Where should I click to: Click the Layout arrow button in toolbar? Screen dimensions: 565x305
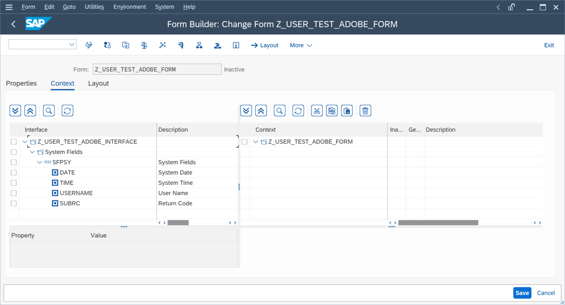point(265,45)
